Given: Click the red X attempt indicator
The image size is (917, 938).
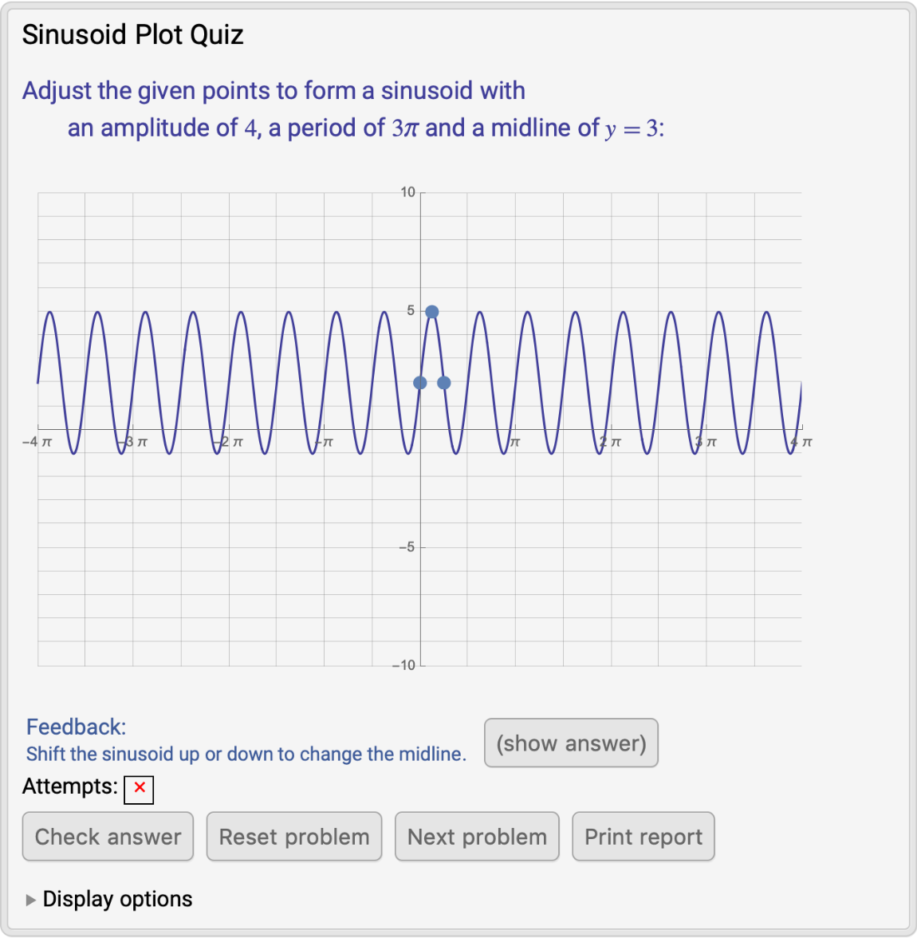Looking at the screenshot, I should pos(139,790).
